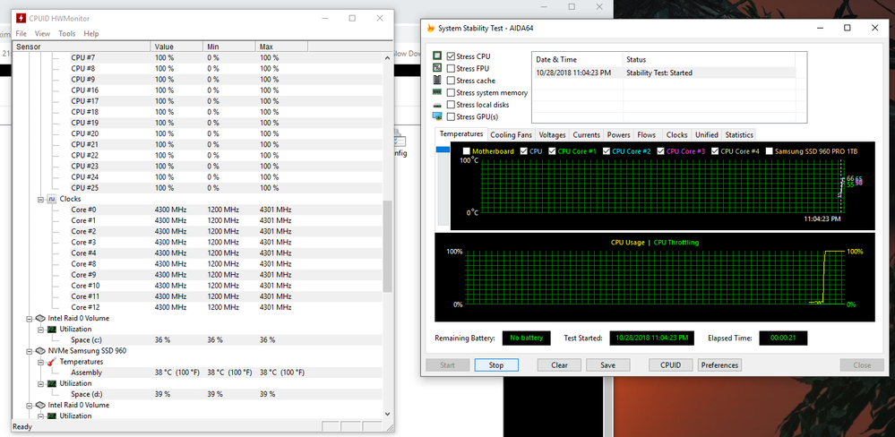Check the Motherboard graph legend checkbox
895x437 pixels.
tap(467, 151)
